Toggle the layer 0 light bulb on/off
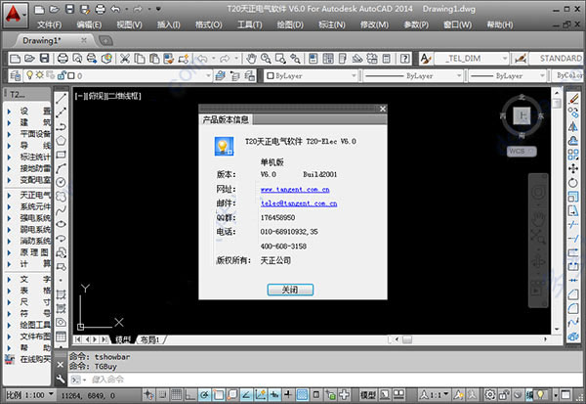 pos(30,75)
